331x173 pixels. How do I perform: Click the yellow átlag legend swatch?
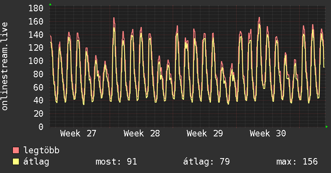pyautogui.click(x=16, y=162)
